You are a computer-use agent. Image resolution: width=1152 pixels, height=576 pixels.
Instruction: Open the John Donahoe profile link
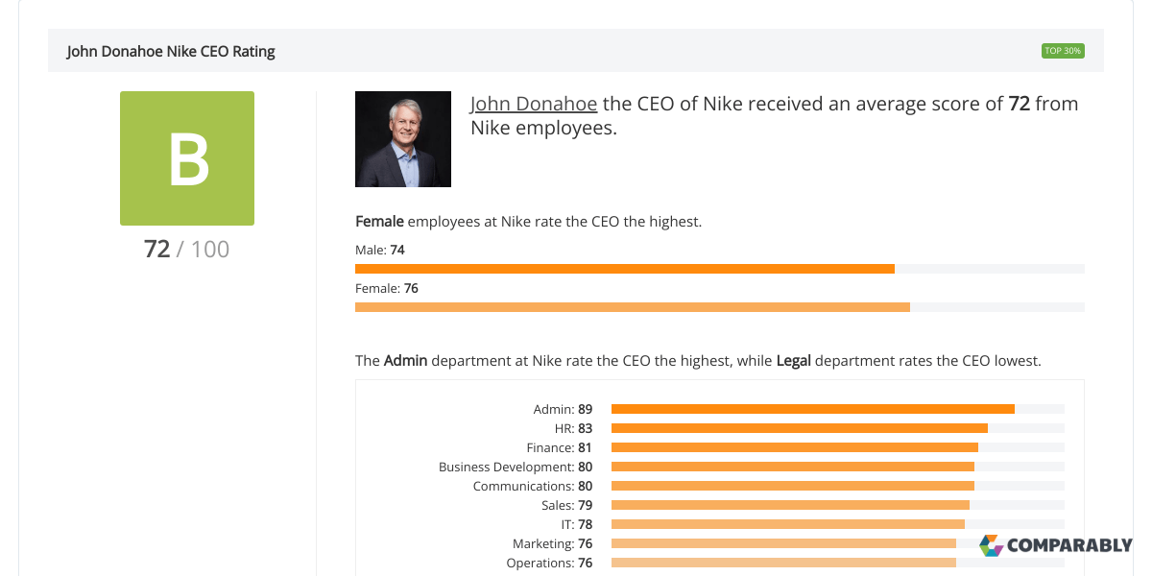click(533, 103)
